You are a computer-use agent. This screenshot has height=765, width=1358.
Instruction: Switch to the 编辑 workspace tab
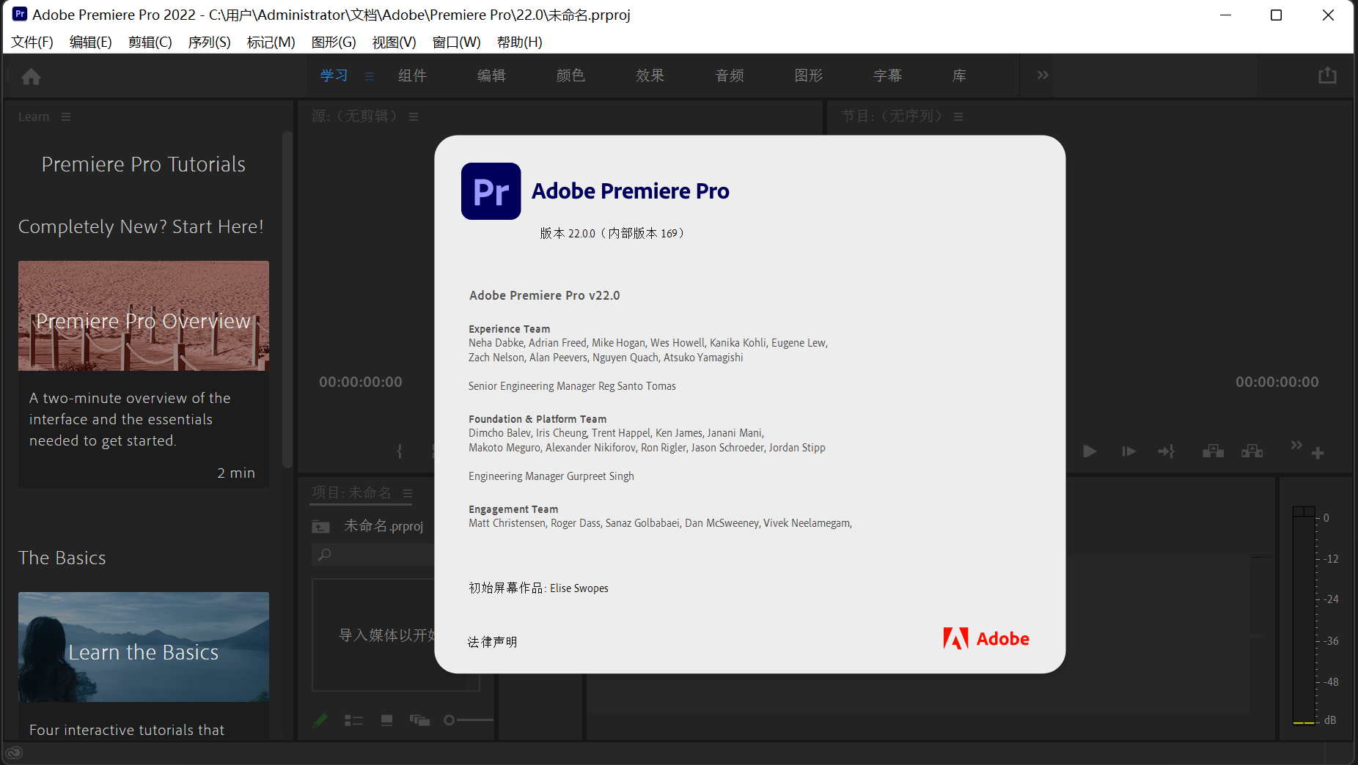click(x=491, y=75)
